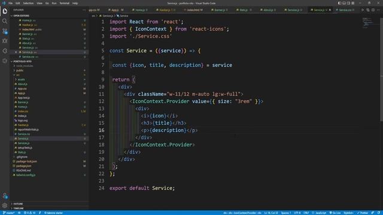Toggle the panel layout icon

(344, 3)
